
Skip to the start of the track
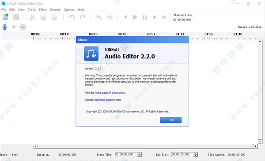click(125, 17)
